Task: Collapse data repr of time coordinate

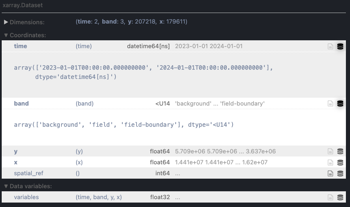Action: [340, 46]
